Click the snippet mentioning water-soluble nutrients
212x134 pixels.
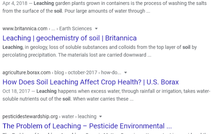[106, 95]
